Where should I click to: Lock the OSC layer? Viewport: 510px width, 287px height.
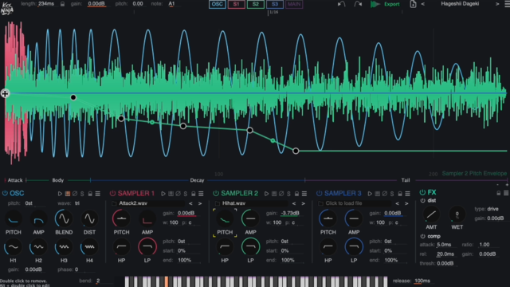click(90, 194)
